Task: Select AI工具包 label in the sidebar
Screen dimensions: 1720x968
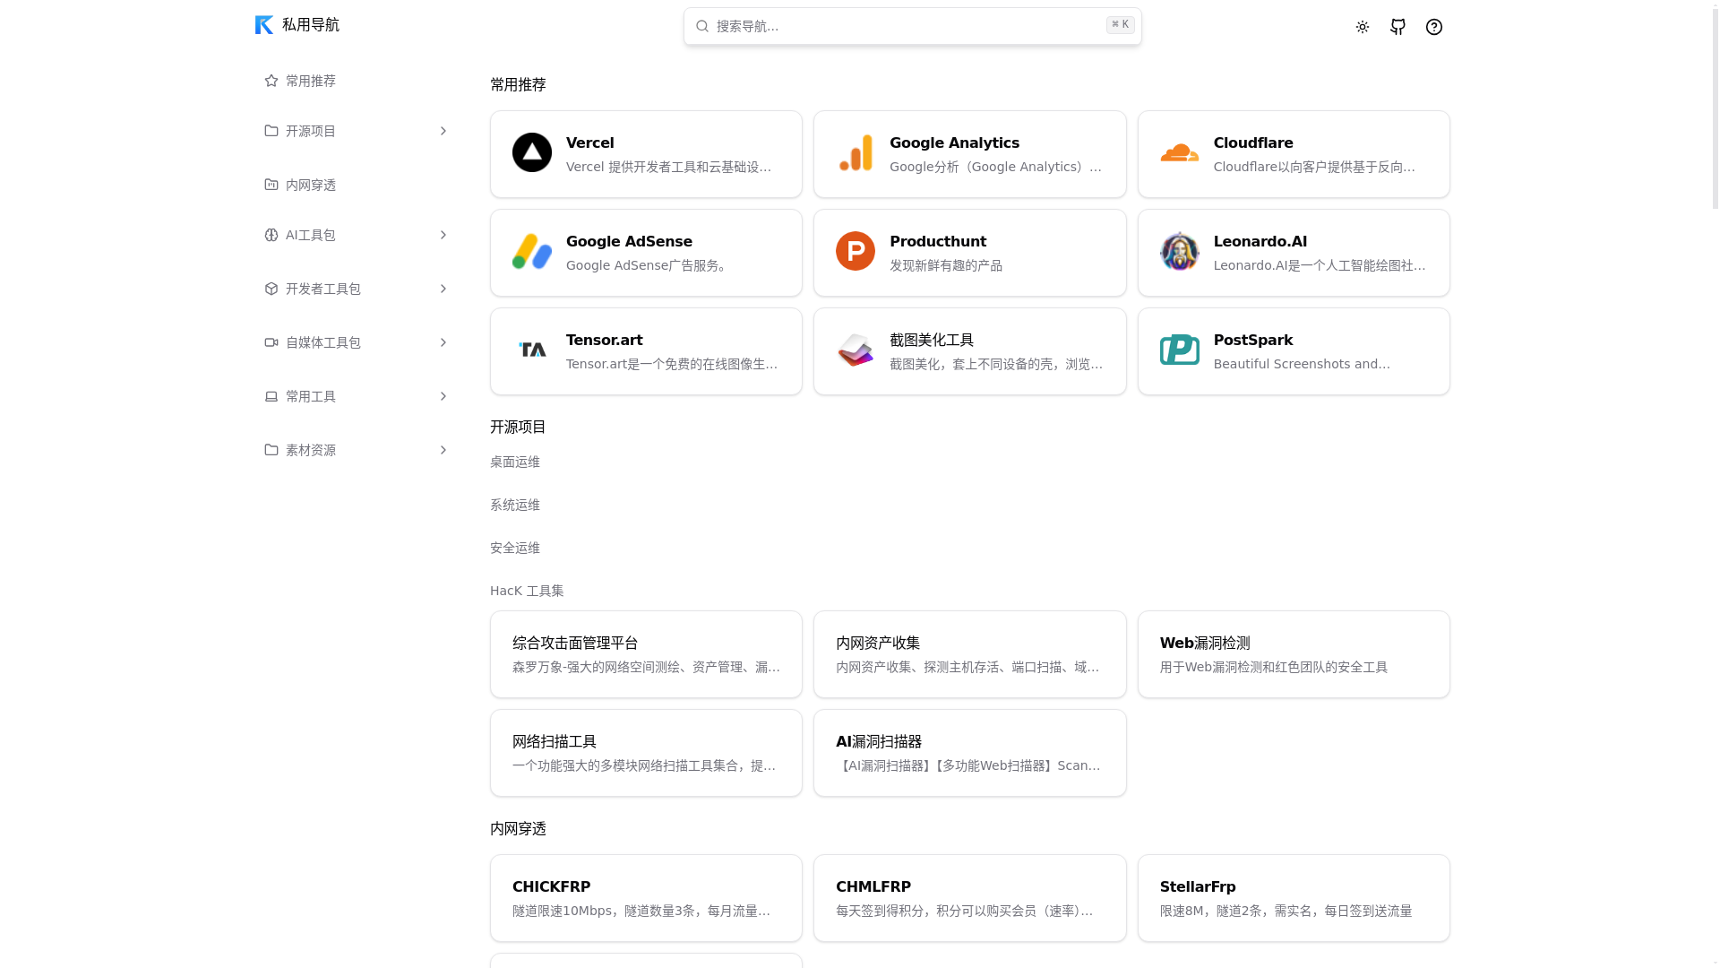Action: pyautogui.click(x=311, y=235)
